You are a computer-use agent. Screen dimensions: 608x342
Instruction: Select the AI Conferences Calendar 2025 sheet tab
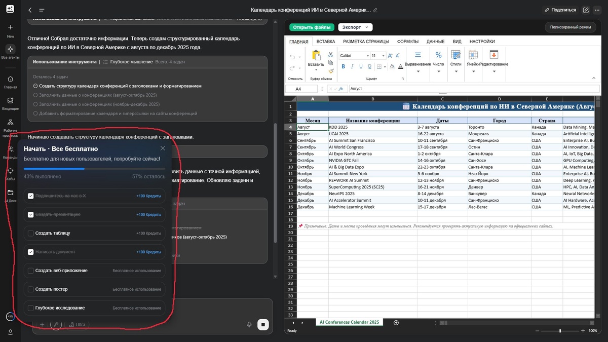349,322
